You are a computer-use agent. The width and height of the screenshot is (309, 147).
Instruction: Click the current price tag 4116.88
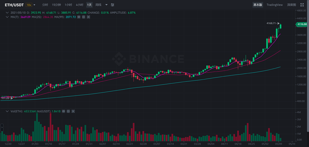[x=302, y=25]
